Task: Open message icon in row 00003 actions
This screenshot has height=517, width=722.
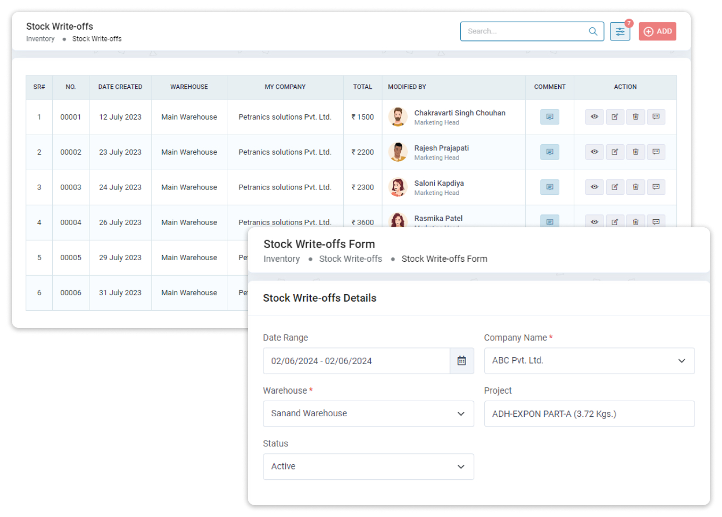Action: [x=656, y=187]
